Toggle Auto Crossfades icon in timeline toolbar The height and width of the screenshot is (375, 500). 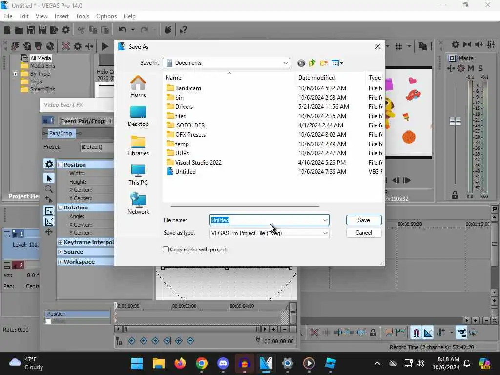(428, 333)
